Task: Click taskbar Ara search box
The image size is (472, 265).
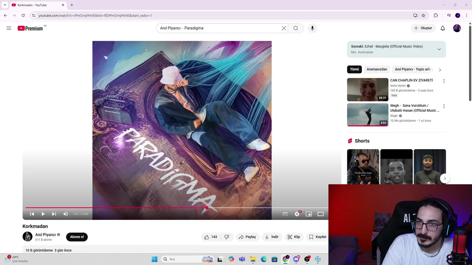Action: click(x=188, y=259)
